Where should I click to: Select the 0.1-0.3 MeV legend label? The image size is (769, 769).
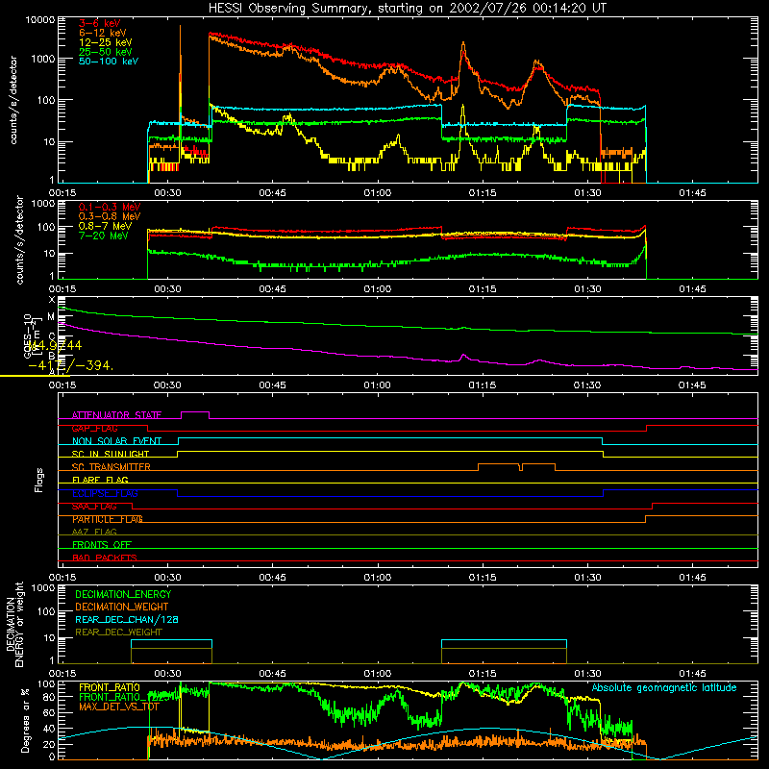pos(110,207)
